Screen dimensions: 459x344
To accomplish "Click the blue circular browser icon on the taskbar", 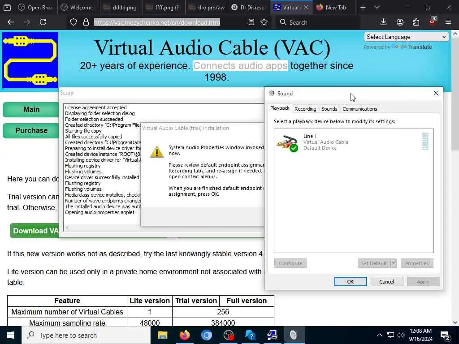I will (x=206, y=335).
